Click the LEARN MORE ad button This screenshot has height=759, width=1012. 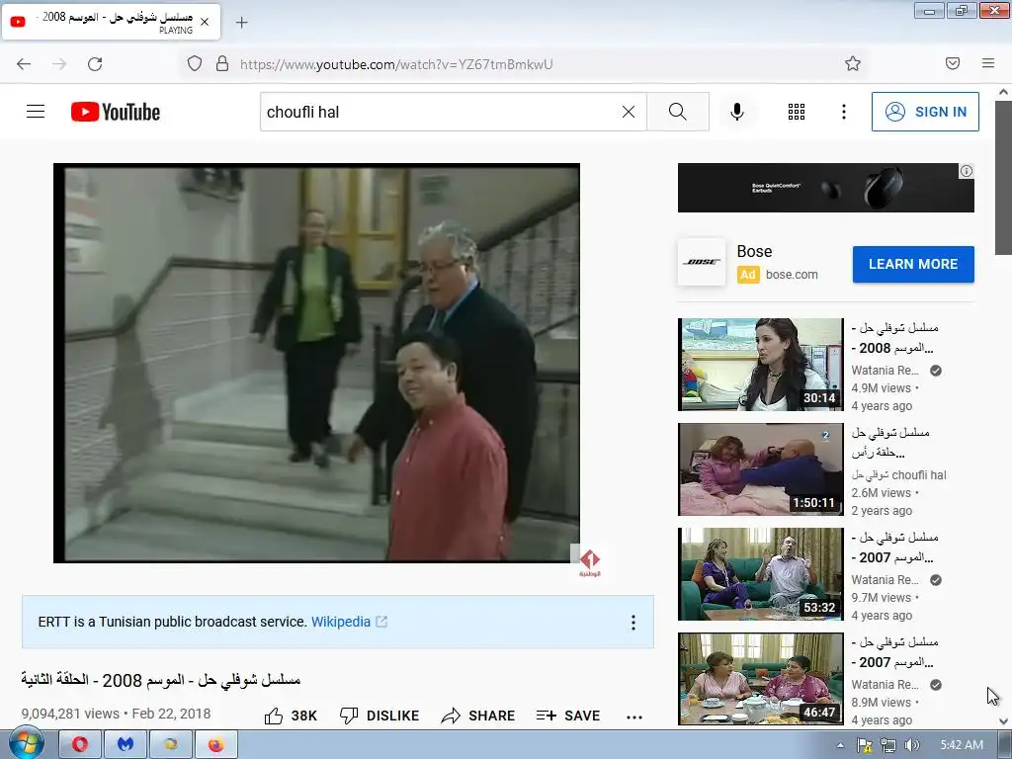click(912, 264)
